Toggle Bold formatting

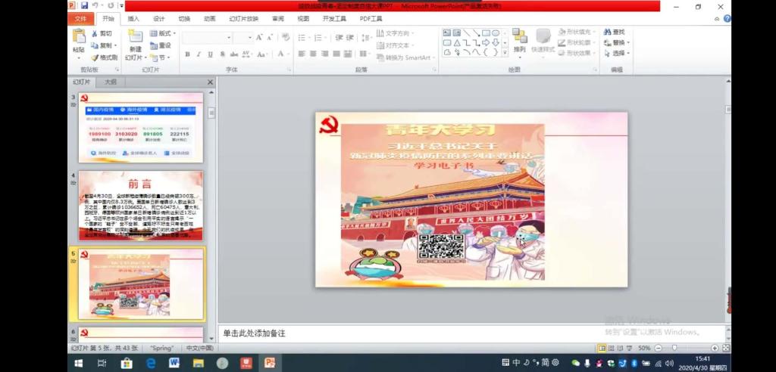tap(188, 54)
